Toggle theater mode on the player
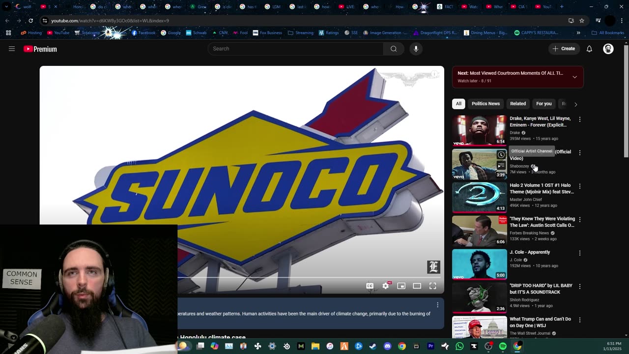The height and width of the screenshot is (354, 629). pyautogui.click(x=417, y=286)
